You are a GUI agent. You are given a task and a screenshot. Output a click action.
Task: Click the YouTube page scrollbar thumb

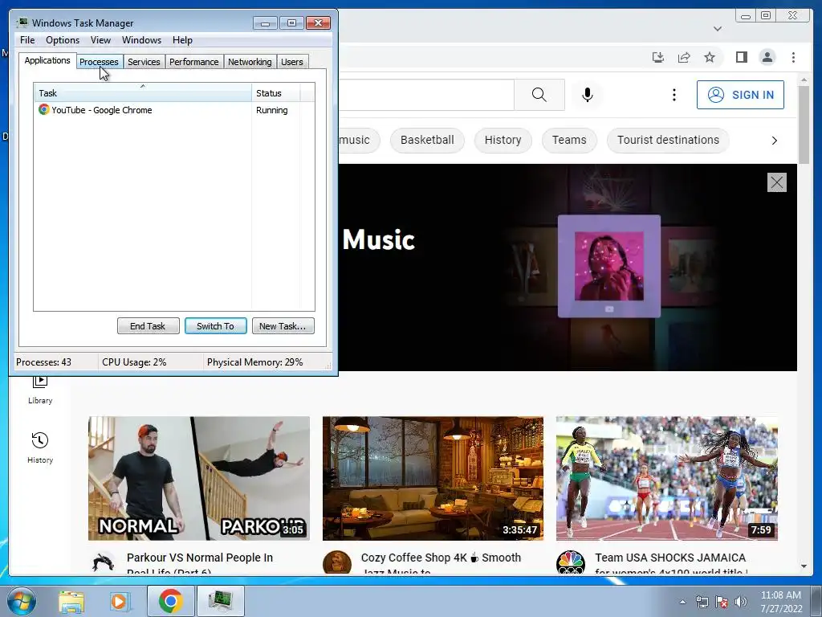tap(804, 125)
